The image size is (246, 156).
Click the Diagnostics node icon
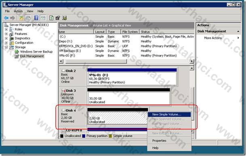point(11,38)
